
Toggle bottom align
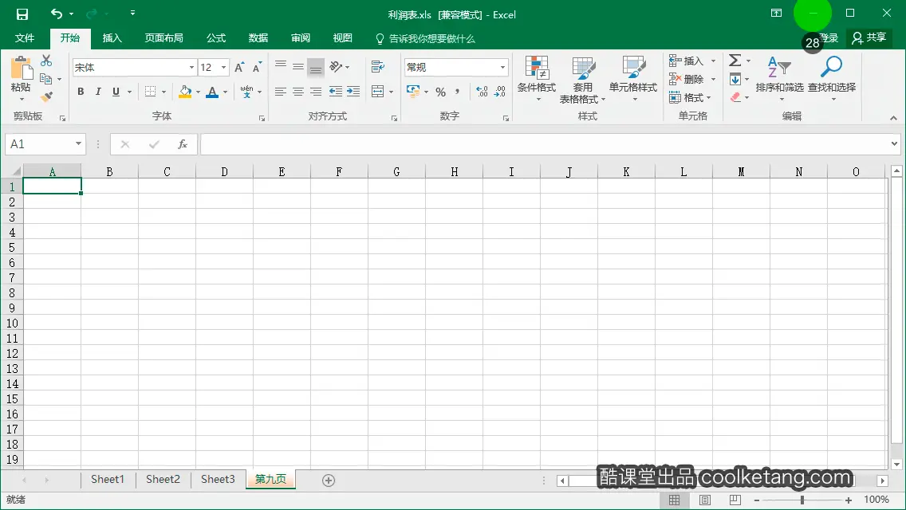[316, 68]
